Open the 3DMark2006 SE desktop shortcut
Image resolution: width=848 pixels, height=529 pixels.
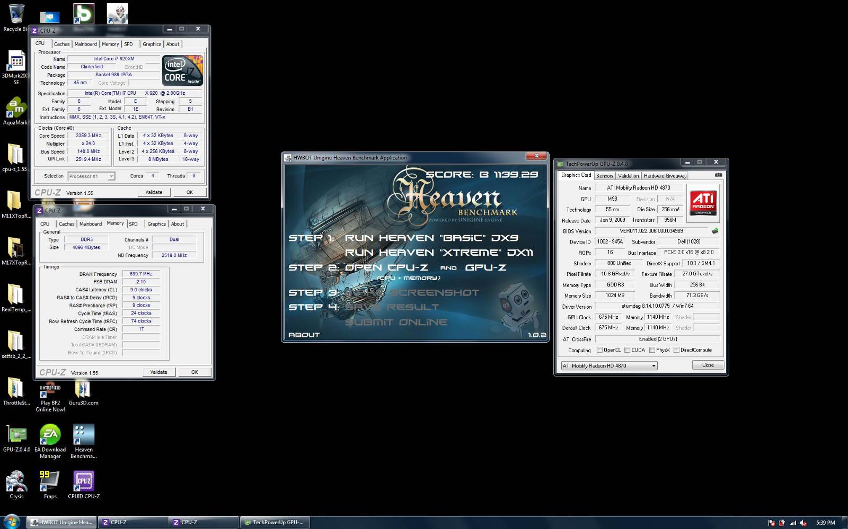[x=16, y=67]
